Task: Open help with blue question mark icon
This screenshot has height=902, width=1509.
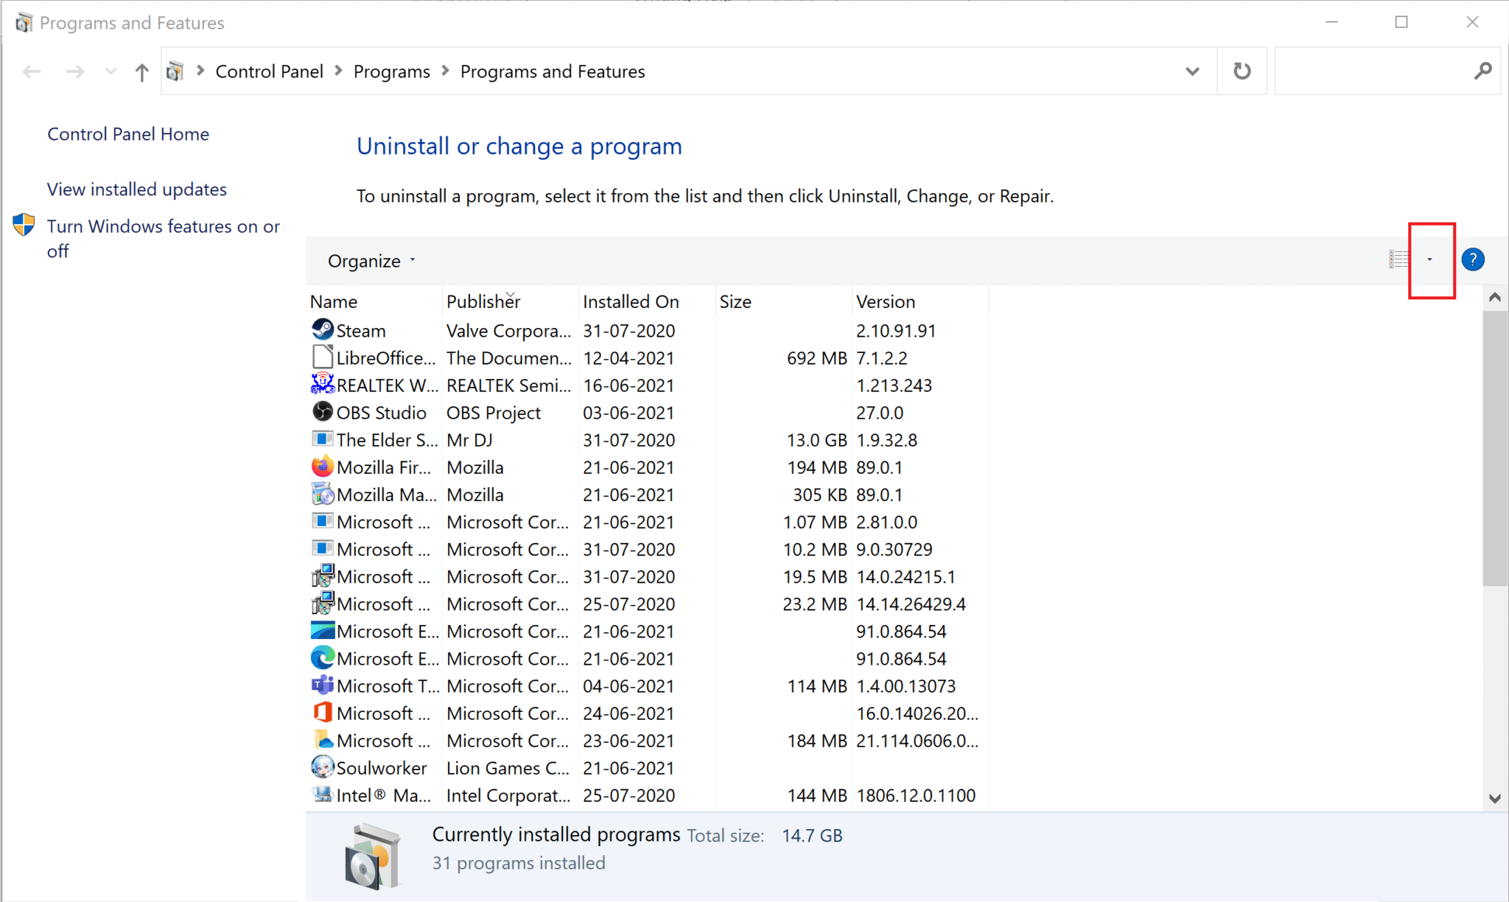Action: point(1472,259)
